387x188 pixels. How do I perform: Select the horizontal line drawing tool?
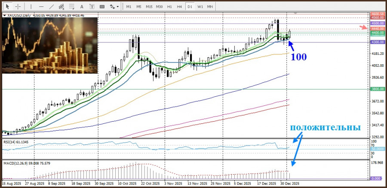[x=41, y=6]
